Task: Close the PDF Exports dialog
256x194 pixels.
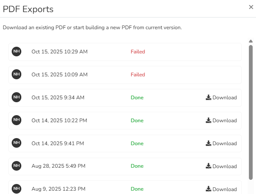Action: [x=251, y=7]
